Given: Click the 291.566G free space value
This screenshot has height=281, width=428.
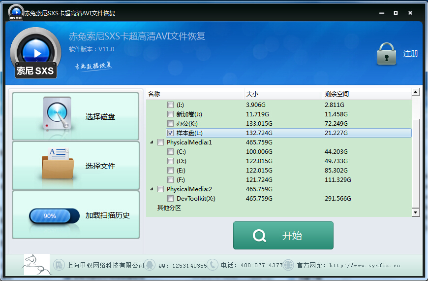Looking at the screenshot, I should click(337, 198).
